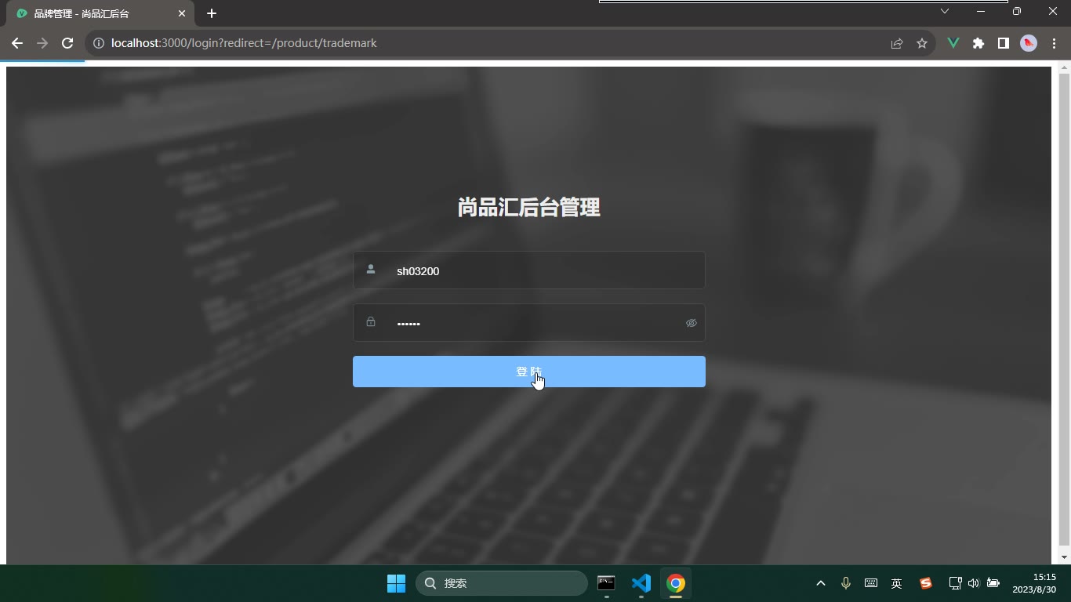
Task: Open the volume speaker tray icon
Action: (x=974, y=583)
